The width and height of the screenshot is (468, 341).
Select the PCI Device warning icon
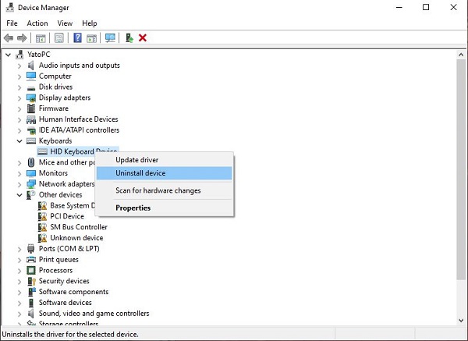[x=43, y=216]
